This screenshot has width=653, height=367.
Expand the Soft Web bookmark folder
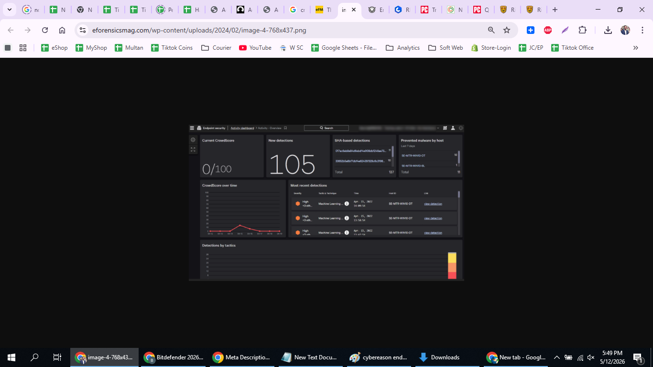(x=446, y=48)
